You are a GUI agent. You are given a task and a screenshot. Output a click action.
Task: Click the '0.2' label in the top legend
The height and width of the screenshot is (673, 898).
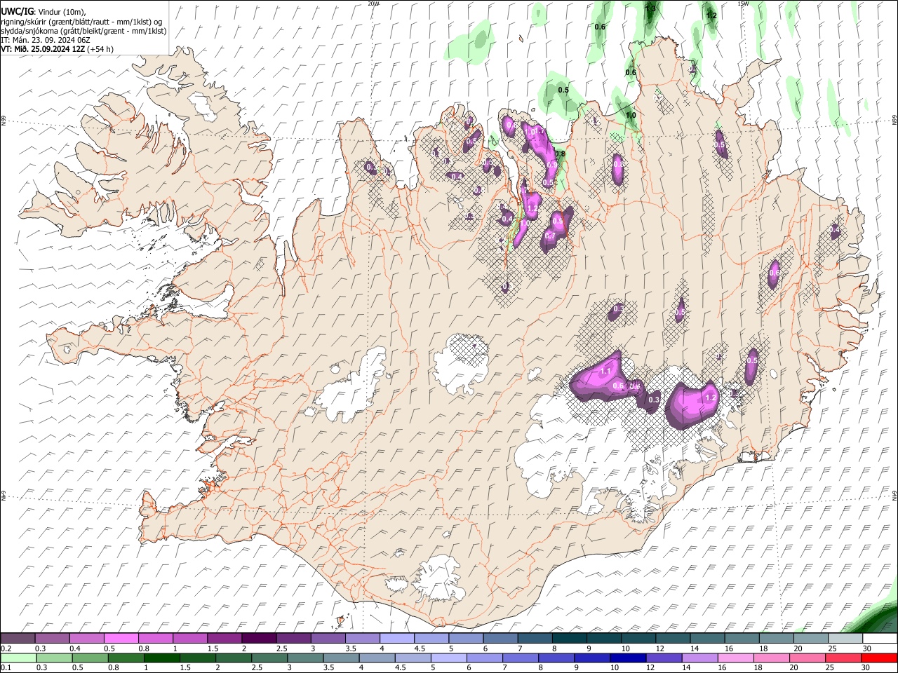4,648
